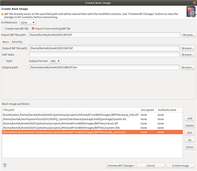Screen dimensions: 197x171
Task: Select Import from existing BIF file
Action: click(x=33, y=29)
